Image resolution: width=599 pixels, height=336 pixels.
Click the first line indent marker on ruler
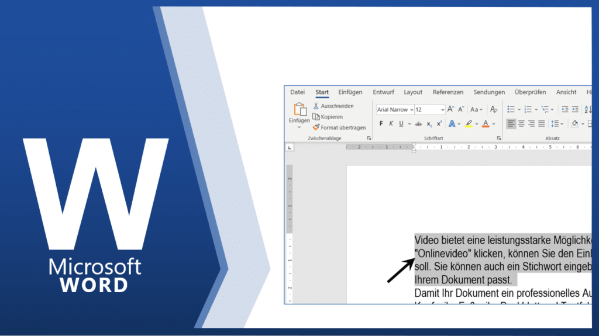[x=414, y=145]
